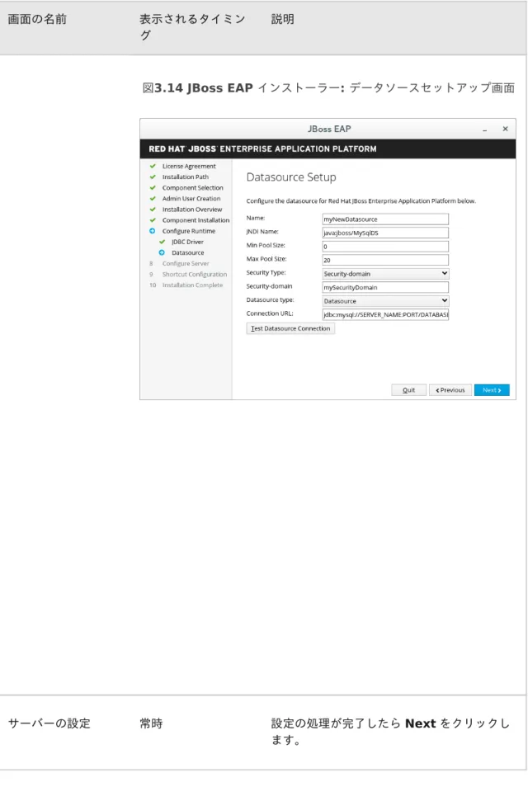Click the Quit button
This screenshot has width=528, height=801.
pos(408,389)
